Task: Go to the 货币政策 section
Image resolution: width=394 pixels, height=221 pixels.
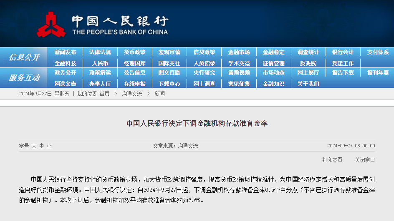Action: [134, 52]
